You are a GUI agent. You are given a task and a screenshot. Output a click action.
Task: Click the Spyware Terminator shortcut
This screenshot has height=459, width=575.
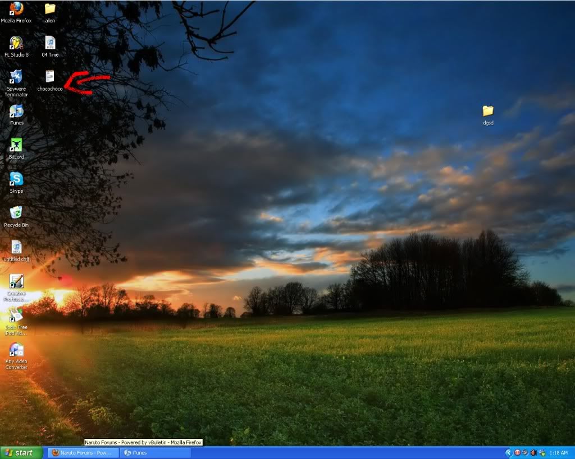coord(16,77)
